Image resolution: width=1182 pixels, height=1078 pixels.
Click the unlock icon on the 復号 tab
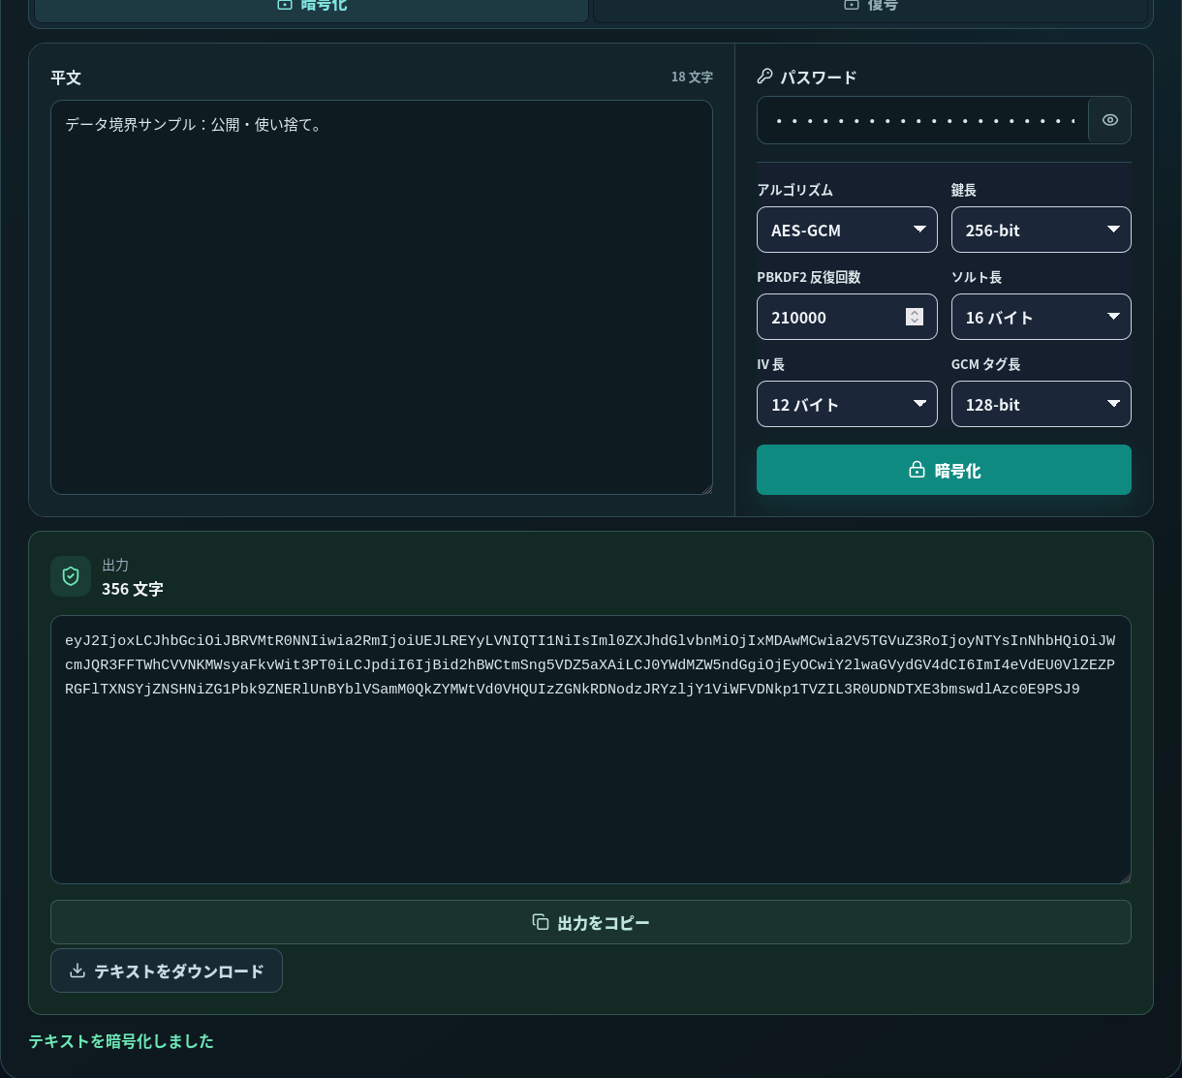pos(851,5)
